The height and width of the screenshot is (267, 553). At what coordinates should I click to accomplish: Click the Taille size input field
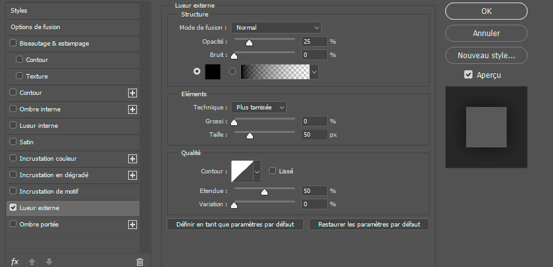315,135
